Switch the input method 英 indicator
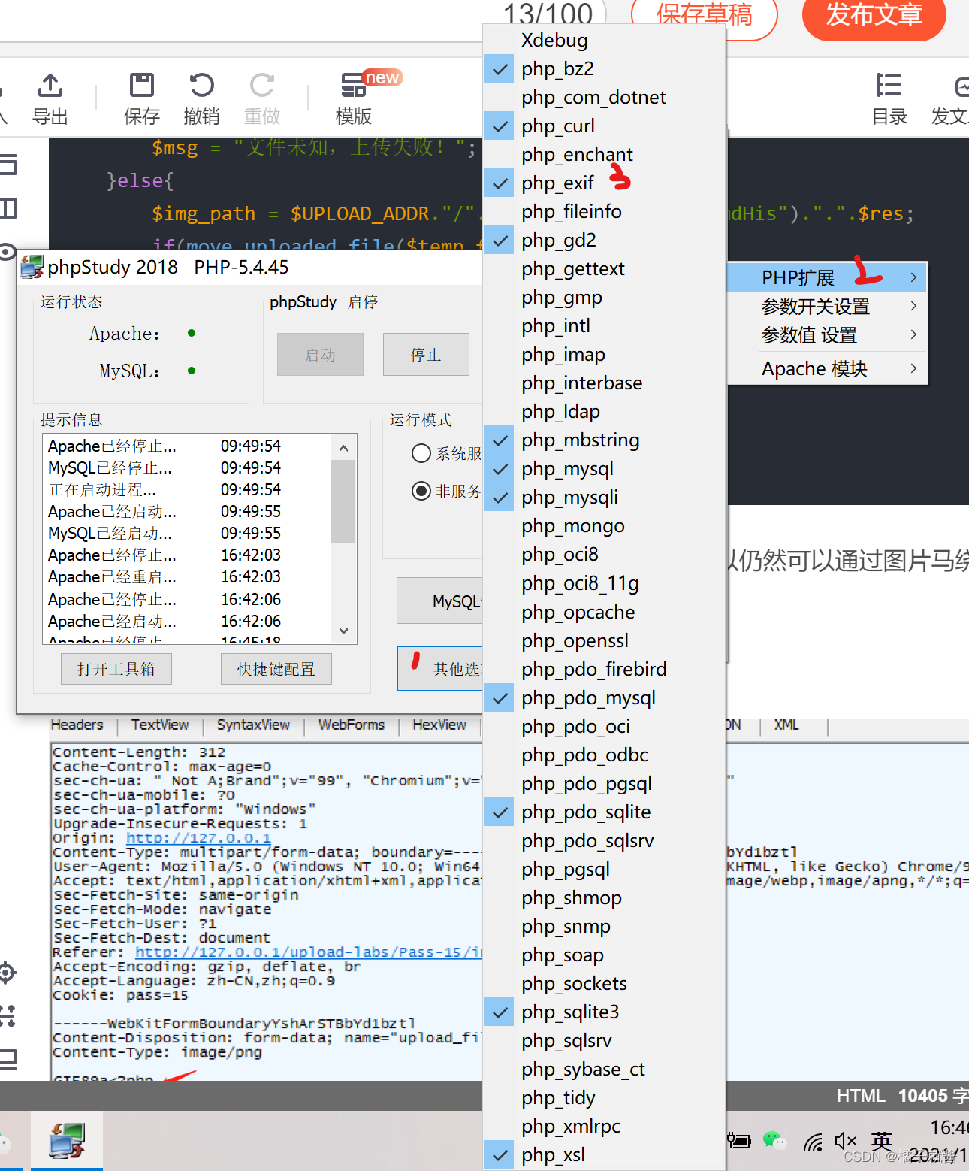The image size is (969, 1171). [882, 1141]
